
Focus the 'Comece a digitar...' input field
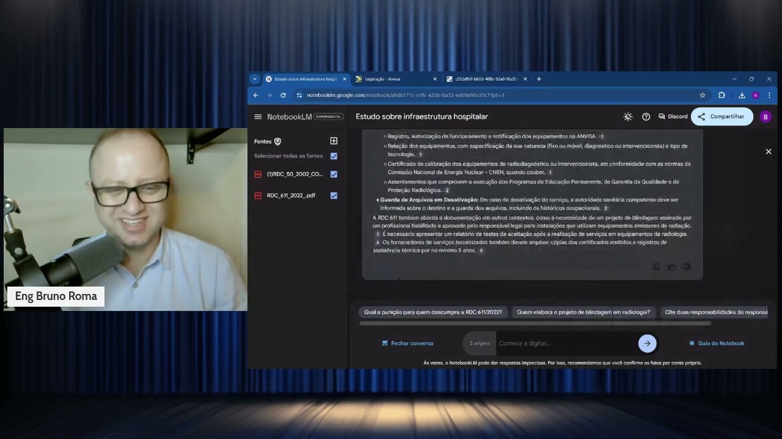[566, 343]
